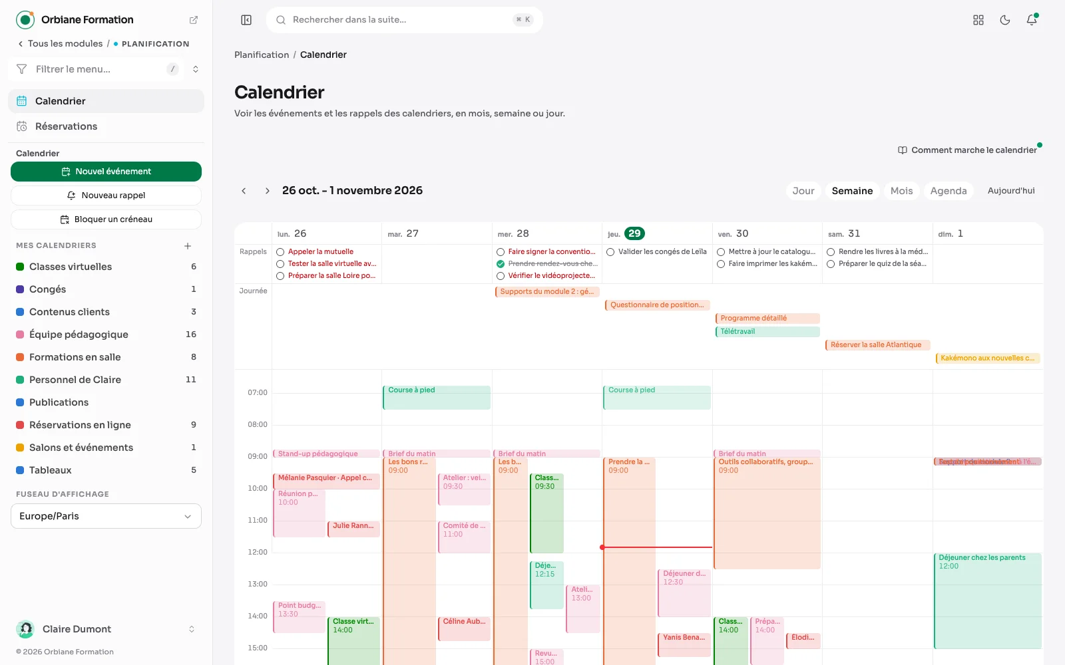The image size is (1065, 665).
Task: Open Déjeuner chez les parents event
Action: click(988, 600)
